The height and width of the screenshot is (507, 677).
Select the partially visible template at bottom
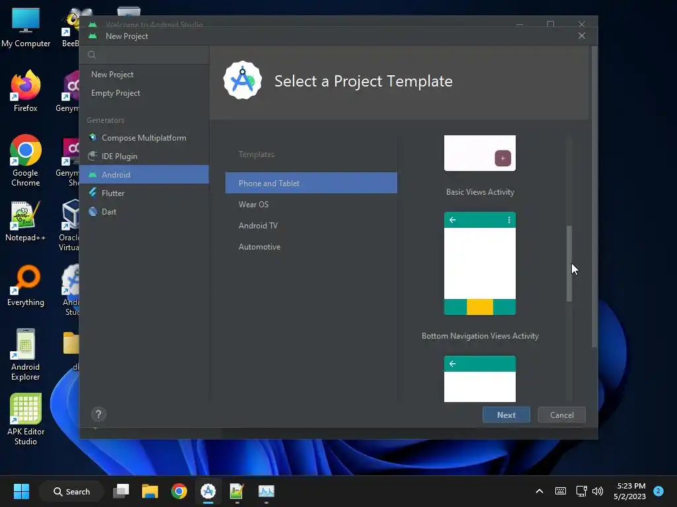click(x=480, y=379)
